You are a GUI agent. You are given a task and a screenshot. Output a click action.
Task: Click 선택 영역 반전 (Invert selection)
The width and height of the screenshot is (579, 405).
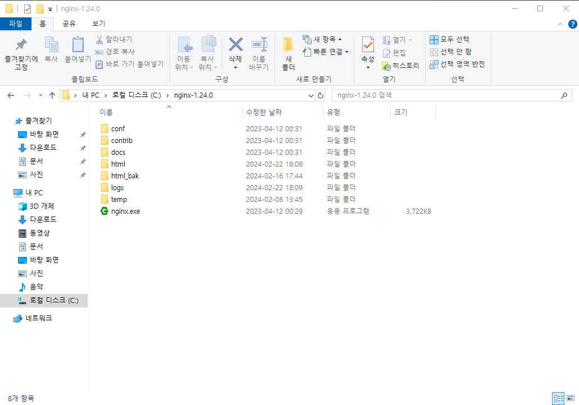click(457, 64)
